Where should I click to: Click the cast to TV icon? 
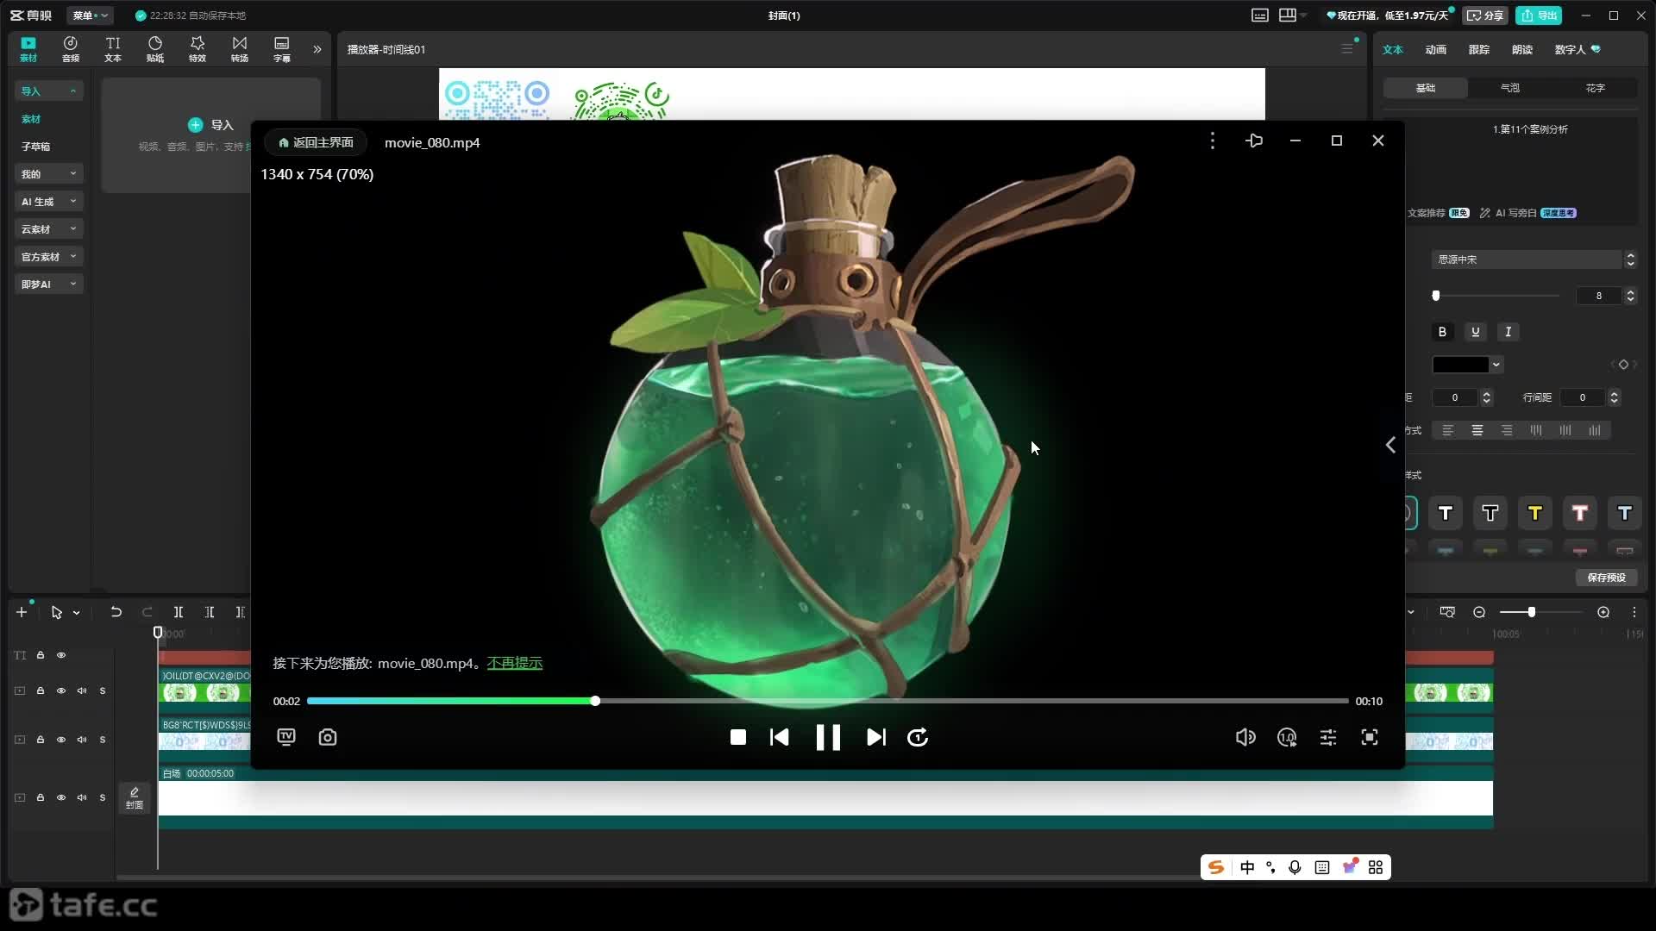click(x=286, y=737)
